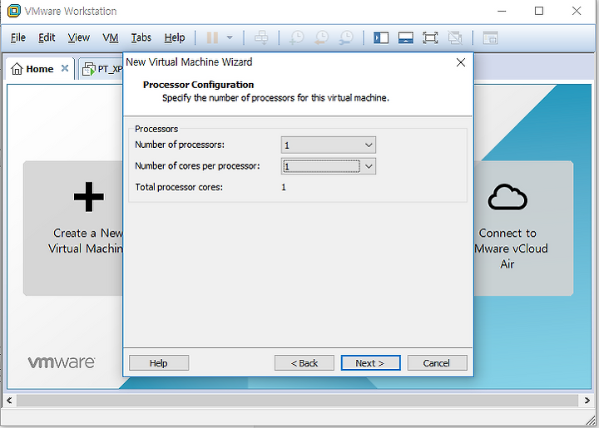Click the Cancel button
Viewport: 599px width, 428px height.
437,363
